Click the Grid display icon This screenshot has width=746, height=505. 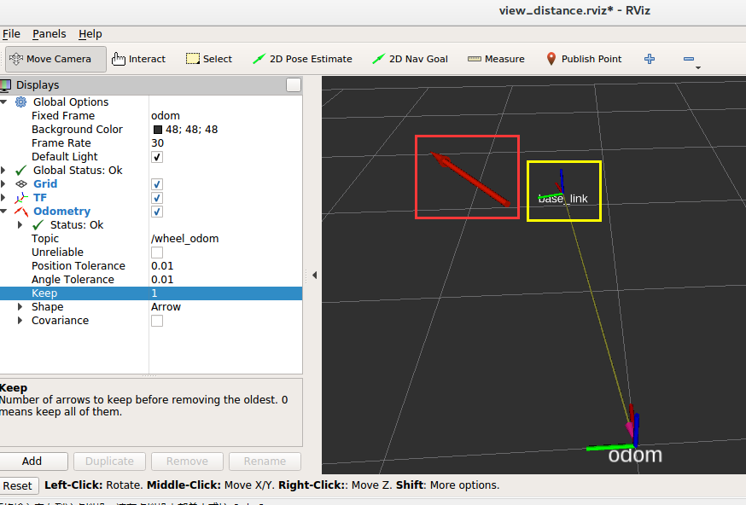21,184
